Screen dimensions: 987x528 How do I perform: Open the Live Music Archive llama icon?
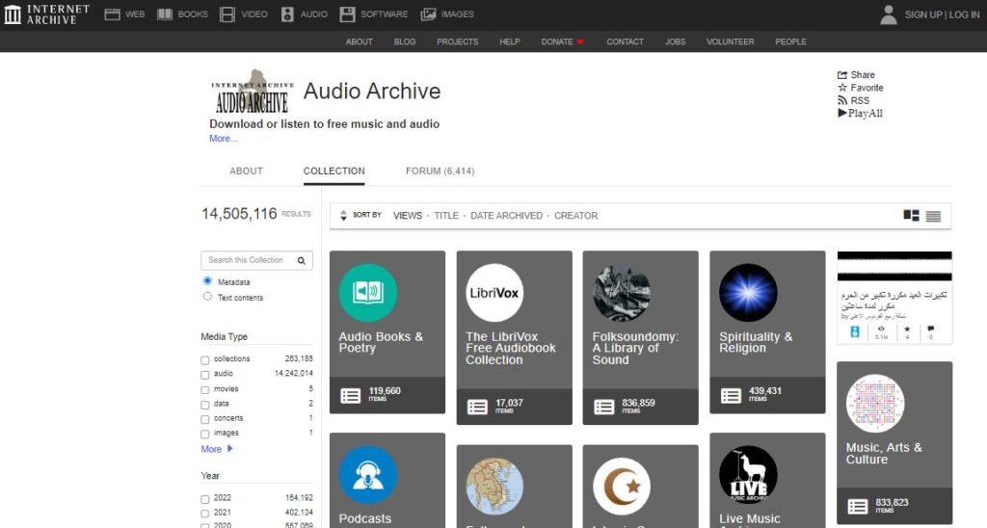[x=748, y=474]
